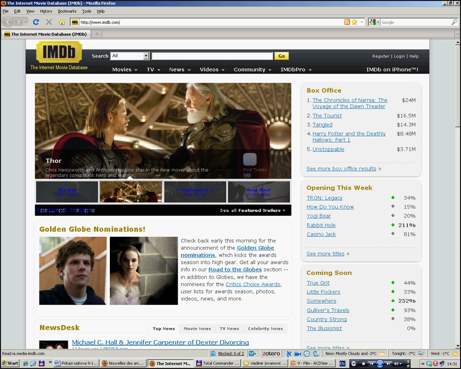The image size is (461, 369).
Task: Switch to the Celebrity News tab
Action: point(265,328)
